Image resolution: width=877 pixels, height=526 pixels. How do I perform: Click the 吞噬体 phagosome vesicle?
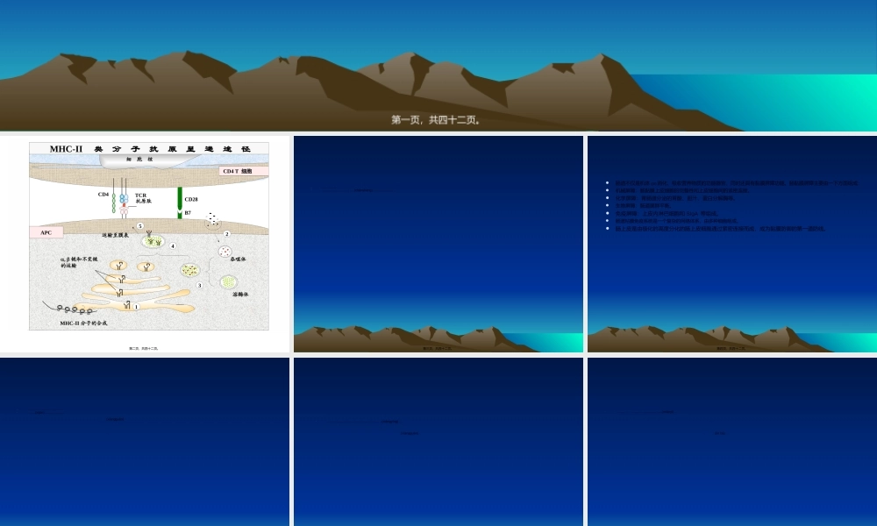pos(225,252)
